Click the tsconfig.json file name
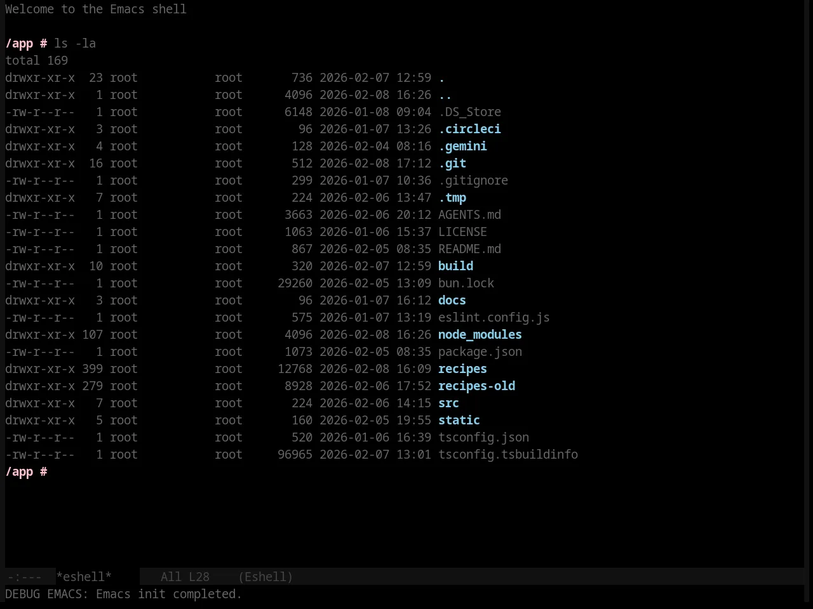 tap(483, 437)
